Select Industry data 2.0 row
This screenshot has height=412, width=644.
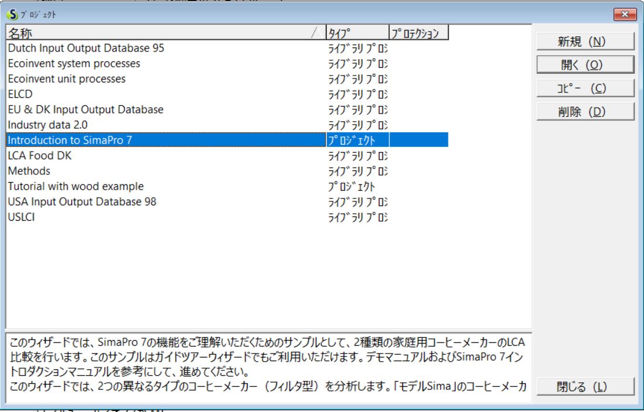coord(227,125)
